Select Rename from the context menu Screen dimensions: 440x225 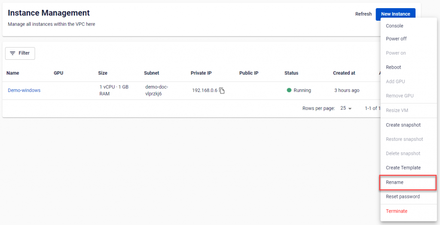(394, 182)
